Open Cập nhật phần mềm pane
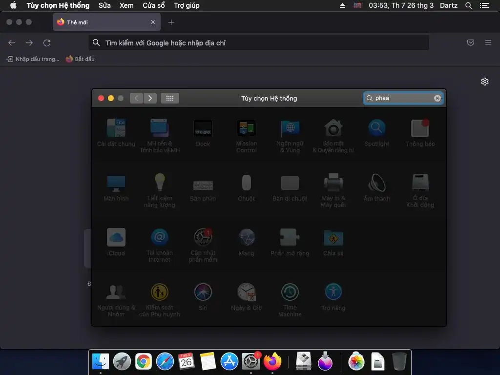The image size is (500, 375). click(x=203, y=245)
